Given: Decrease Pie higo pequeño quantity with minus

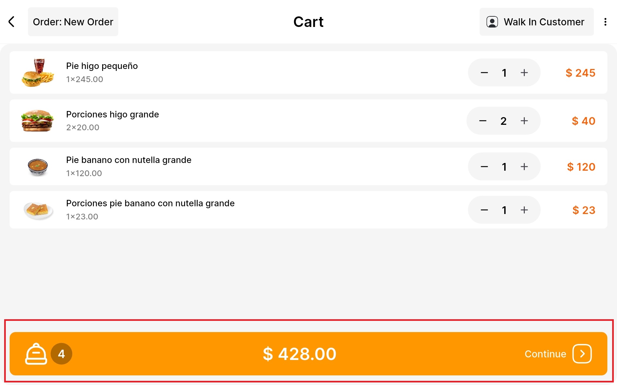Looking at the screenshot, I should pos(484,73).
